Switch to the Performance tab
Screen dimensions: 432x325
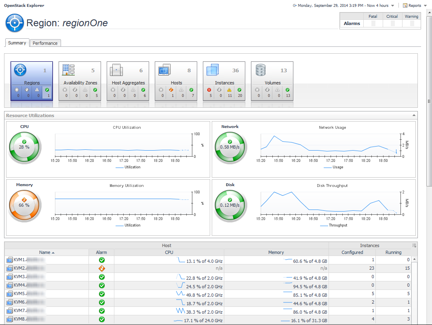[45, 43]
